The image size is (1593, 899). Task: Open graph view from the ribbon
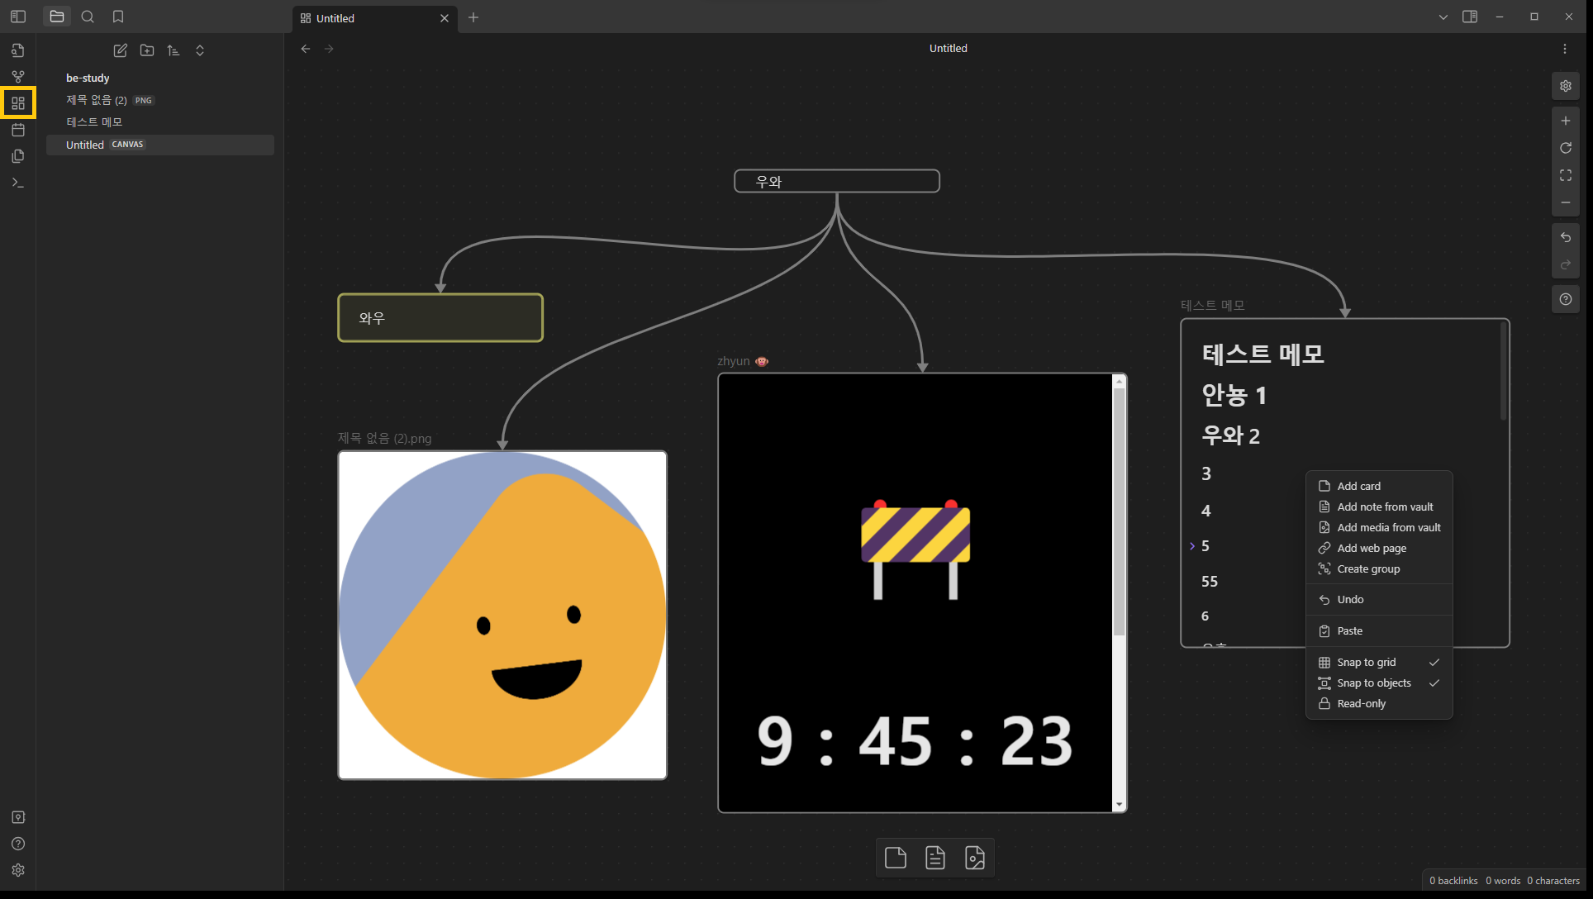18,77
